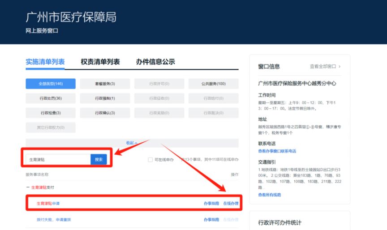Click the 服务事项名称 column header
Screen dimensions: 387x230
click(37, 175)
